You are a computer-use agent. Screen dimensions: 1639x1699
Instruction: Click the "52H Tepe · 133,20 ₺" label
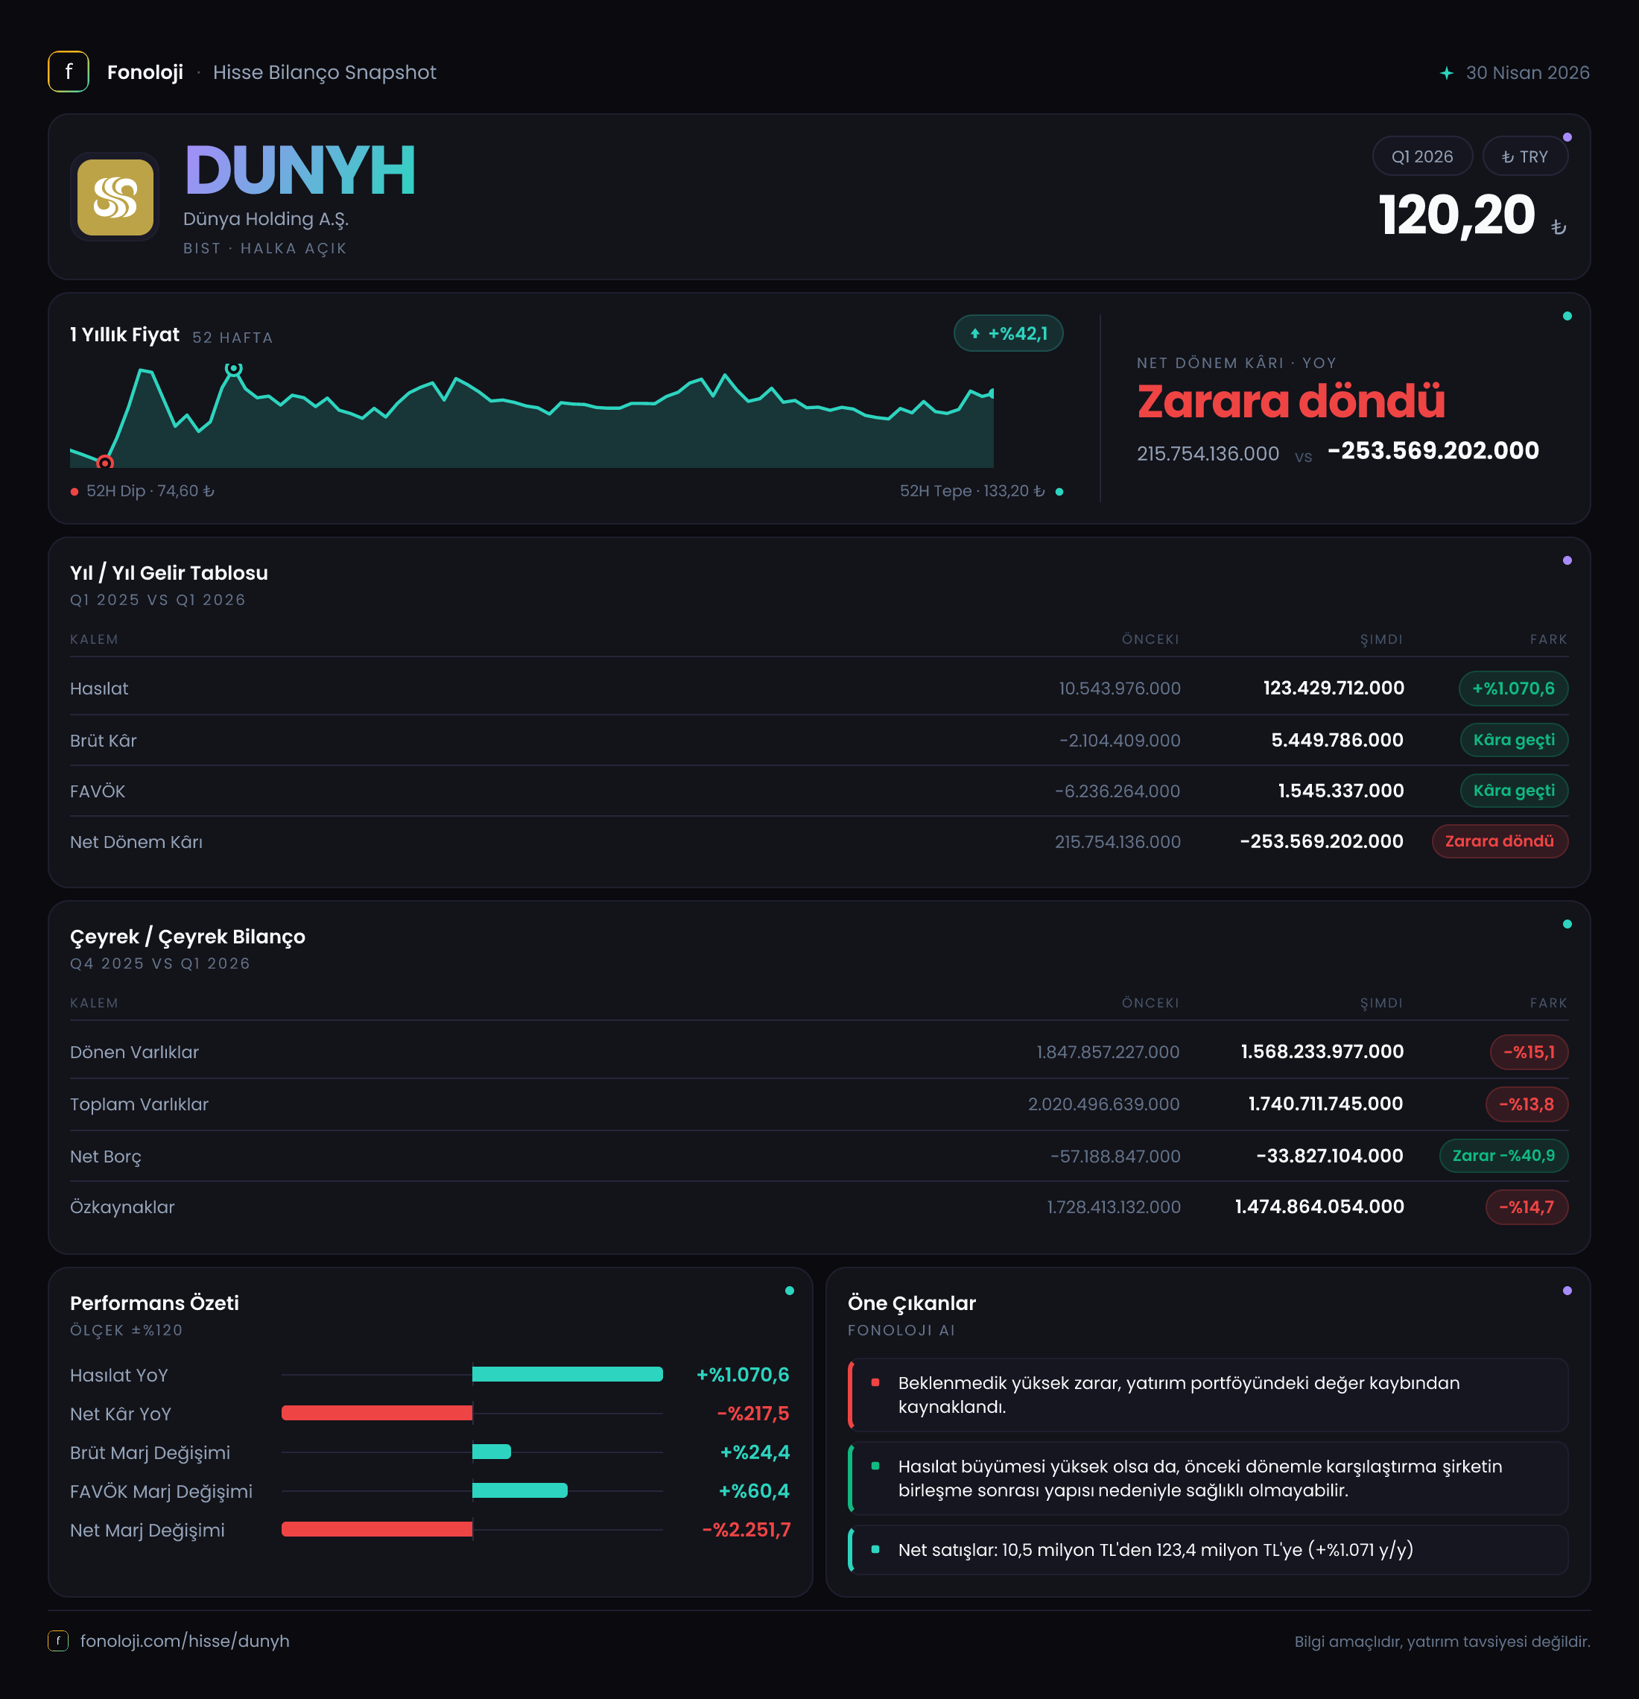coord(971,492)
